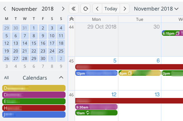Select November 15 in the mini calendar
This screenshot has width=183, height=121.
tap(34, 43)
